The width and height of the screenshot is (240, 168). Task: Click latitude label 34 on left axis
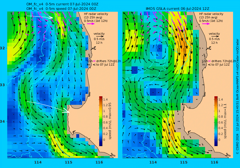pyautogui.click(x=2, y=122)
